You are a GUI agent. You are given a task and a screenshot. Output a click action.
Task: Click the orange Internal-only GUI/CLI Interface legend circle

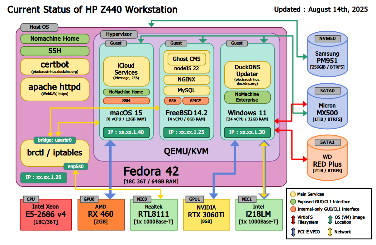point(293,209)
